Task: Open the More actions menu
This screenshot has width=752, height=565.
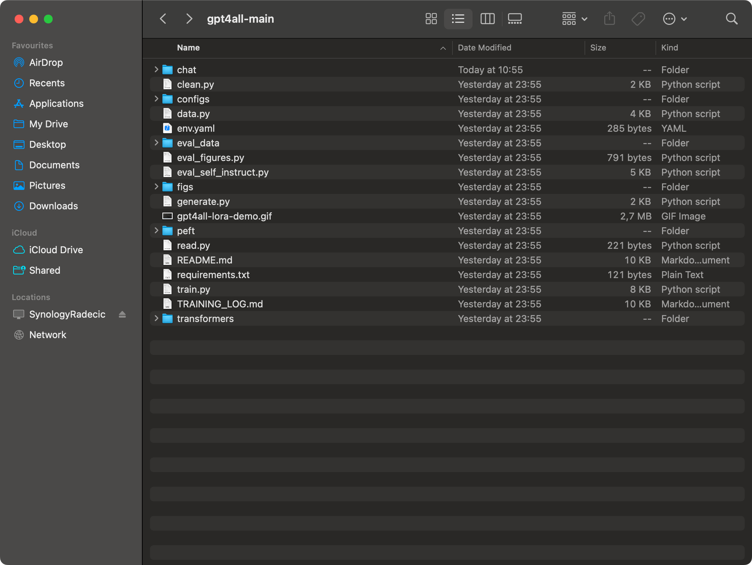Action: (675, 19)
